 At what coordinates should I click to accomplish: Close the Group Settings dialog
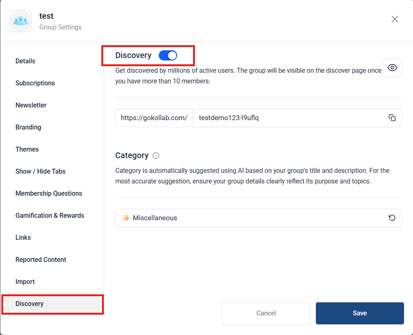(x=395, y=19)
